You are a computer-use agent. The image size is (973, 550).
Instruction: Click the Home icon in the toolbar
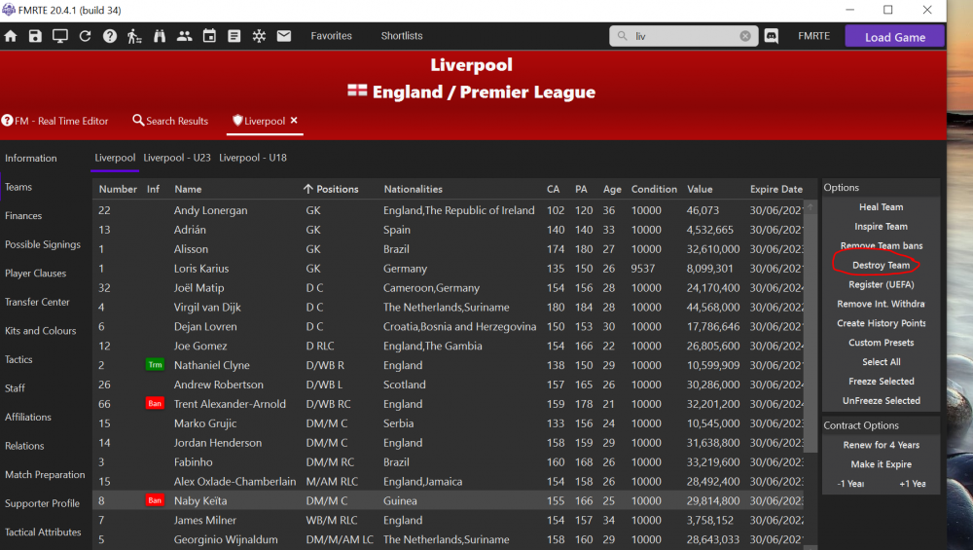(11, 36)
